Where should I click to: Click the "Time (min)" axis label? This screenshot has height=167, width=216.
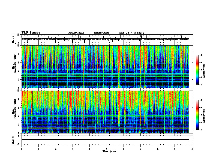click(x=109, y=151)
